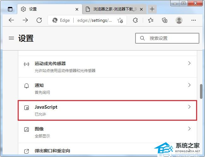Switch to the 浏览器之家 tab

[114, 9]
